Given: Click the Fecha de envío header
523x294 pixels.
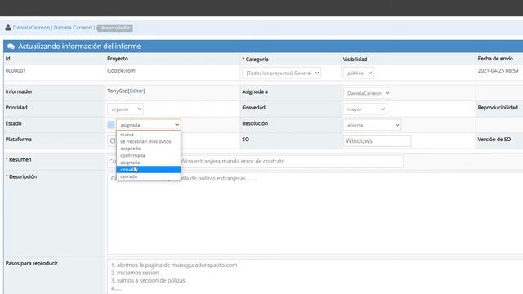Looking at the screenshot, I should click(x=495, y=59).
